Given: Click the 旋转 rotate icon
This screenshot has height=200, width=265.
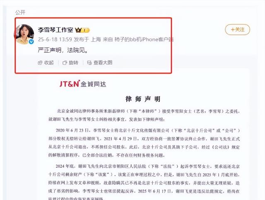Looking at the screenshot, I should click(65, 63).
